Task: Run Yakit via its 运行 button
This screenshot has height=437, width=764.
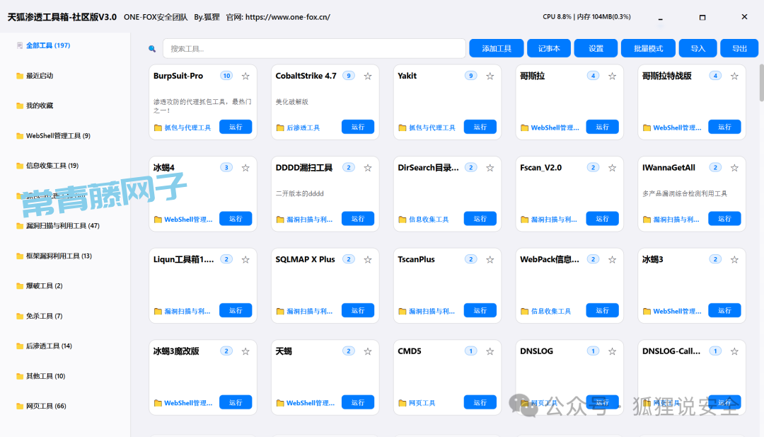Action: click(480, 127)
